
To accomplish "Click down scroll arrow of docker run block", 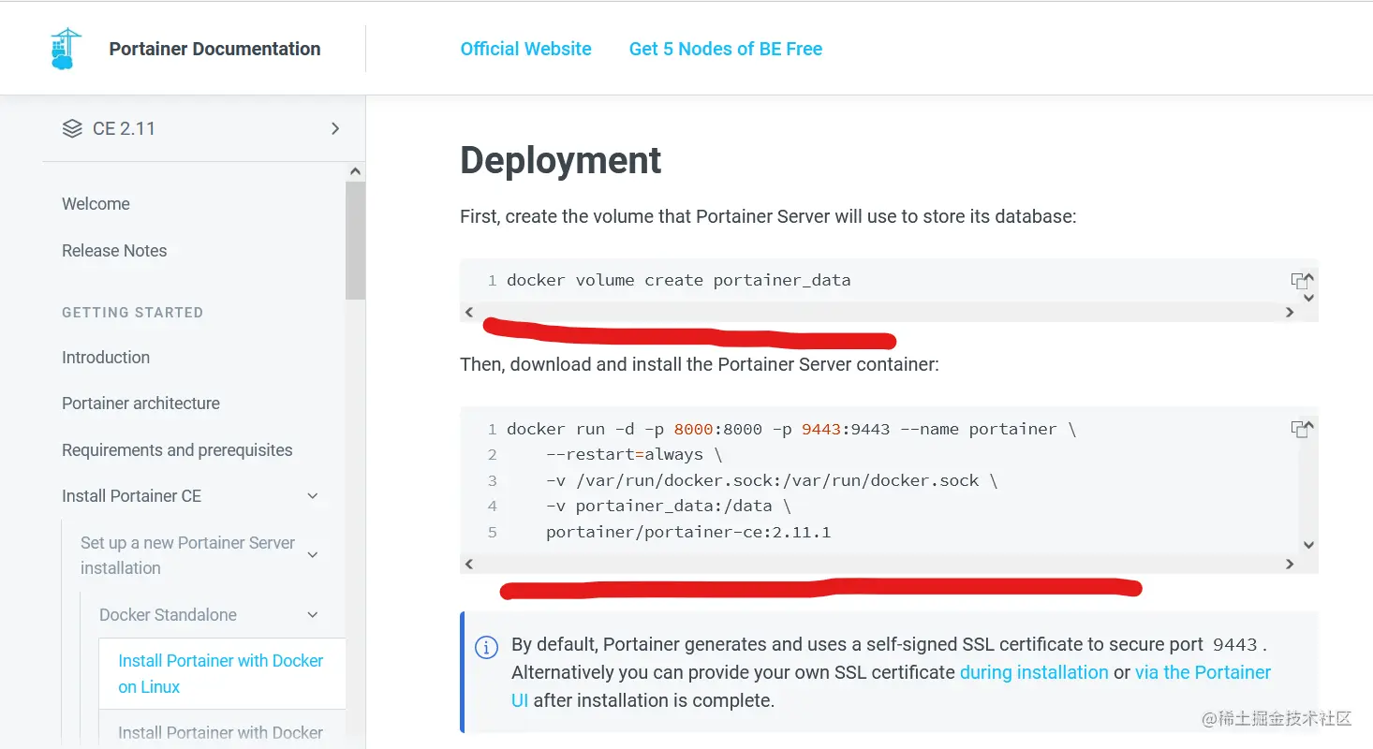I will click(x=1309, y=545).
